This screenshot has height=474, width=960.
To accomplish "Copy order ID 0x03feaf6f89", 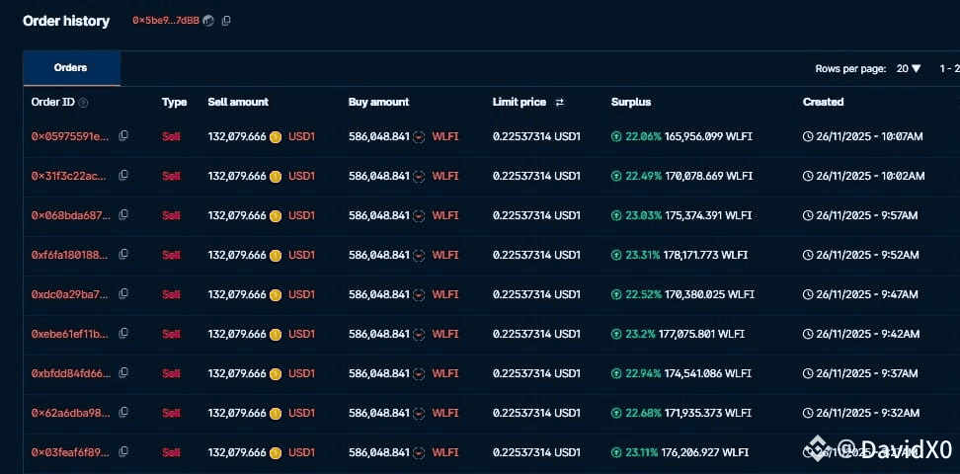I will pyautogui.click(x=123, y=452).
